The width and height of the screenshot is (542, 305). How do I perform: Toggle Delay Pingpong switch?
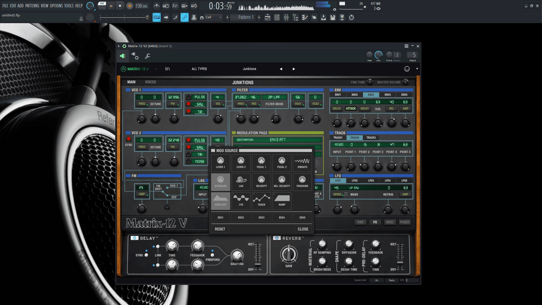pos(212,255)
